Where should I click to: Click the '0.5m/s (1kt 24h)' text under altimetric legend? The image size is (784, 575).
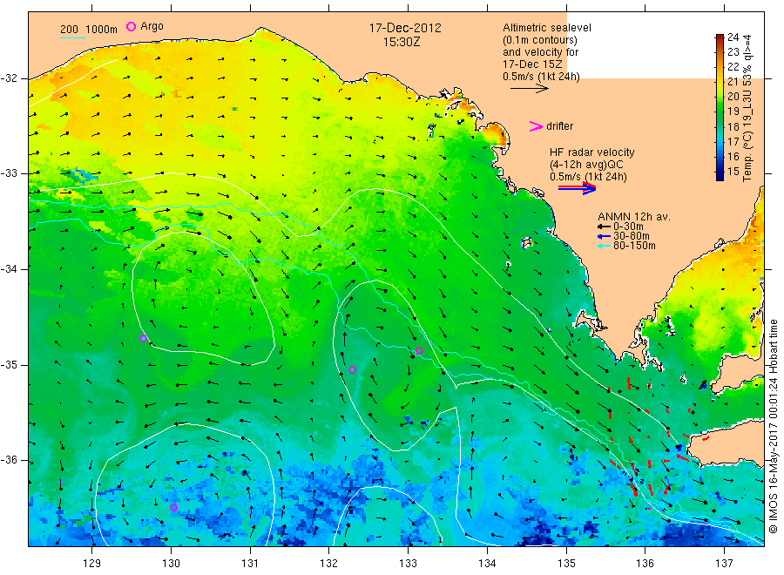point(542,77)
